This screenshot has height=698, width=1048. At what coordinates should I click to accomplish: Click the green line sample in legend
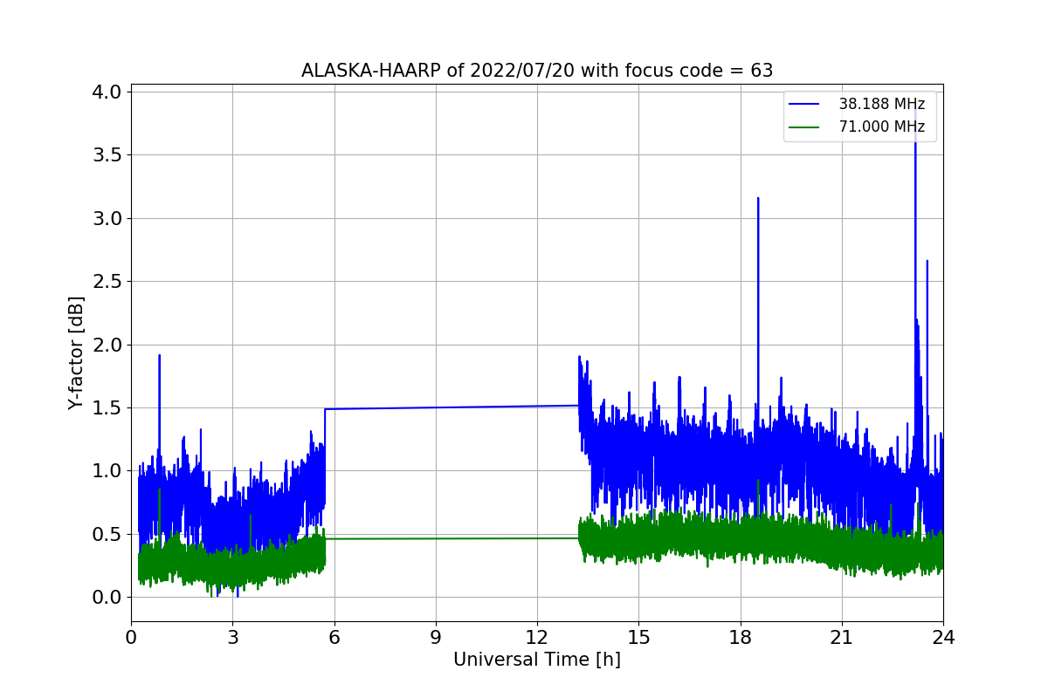tap(804, 127)
